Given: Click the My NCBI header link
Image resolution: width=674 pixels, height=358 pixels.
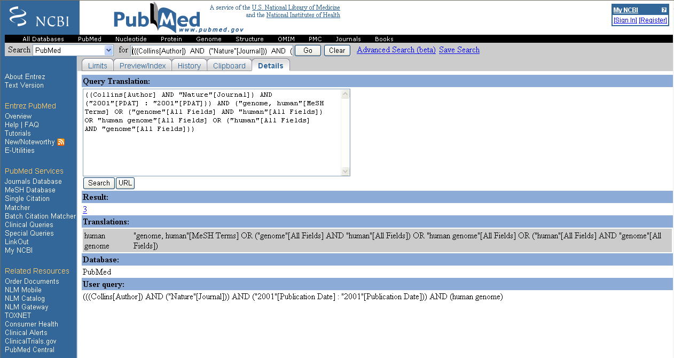Looking at the screenshot, I should coord(625,10).
